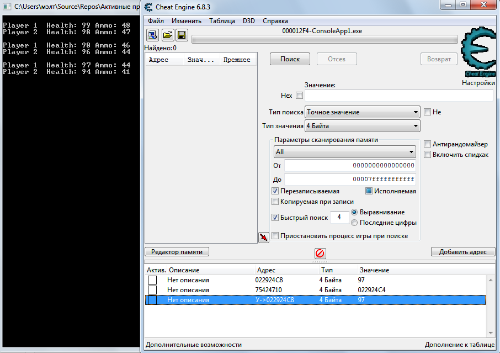
Task: Open the Тип значения dropdown
Action: point(363,126)
